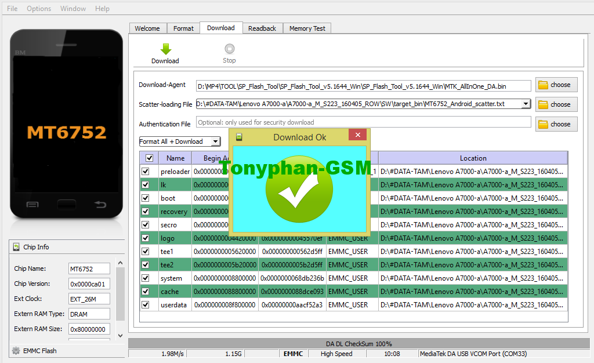Click the green checkmark success image
594x363 pixels.
point(299,189)
